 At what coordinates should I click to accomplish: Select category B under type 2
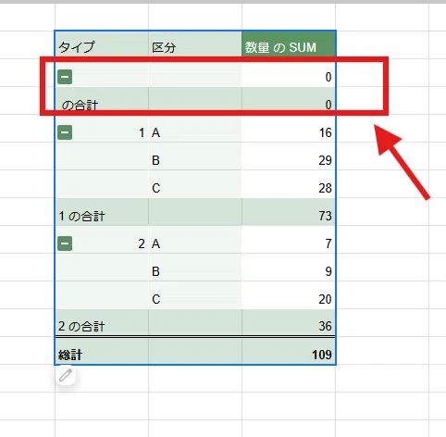(195, 268)
